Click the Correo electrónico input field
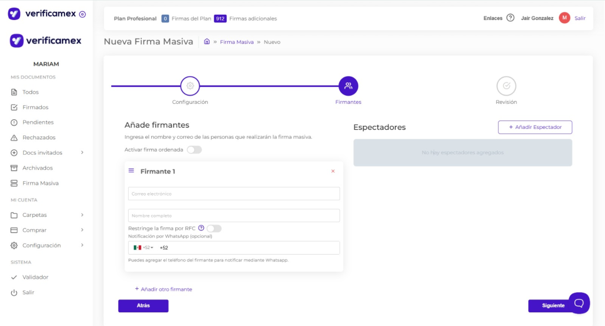 (234, 194)
